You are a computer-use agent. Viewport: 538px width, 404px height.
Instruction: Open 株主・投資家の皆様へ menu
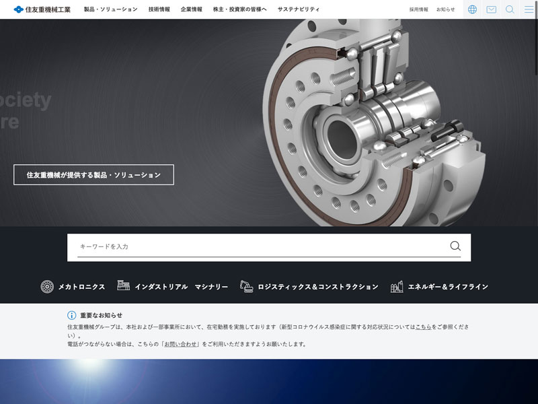(x=239, y=9)
